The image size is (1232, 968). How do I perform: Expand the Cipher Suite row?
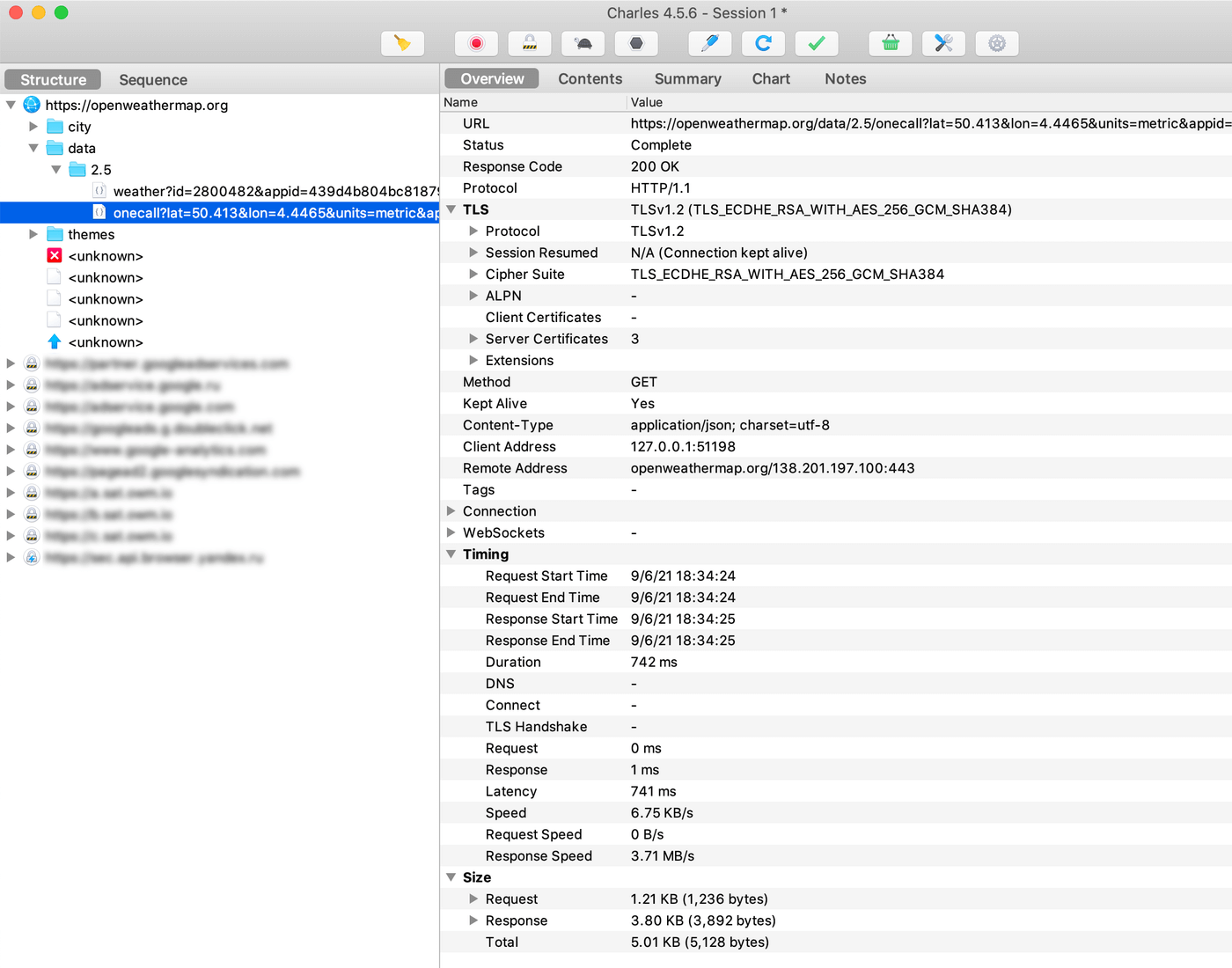473,274
